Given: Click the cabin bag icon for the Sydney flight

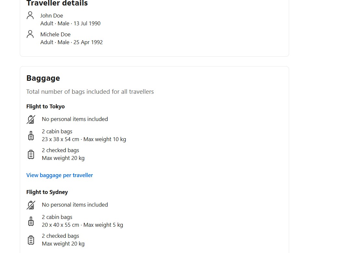Looking at the screenshot, I should [x=31, y=221].
